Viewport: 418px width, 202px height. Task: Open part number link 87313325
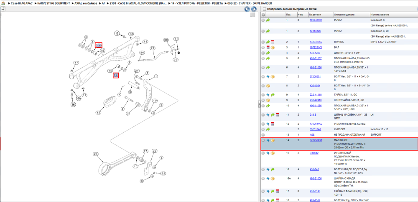point(315,31)
